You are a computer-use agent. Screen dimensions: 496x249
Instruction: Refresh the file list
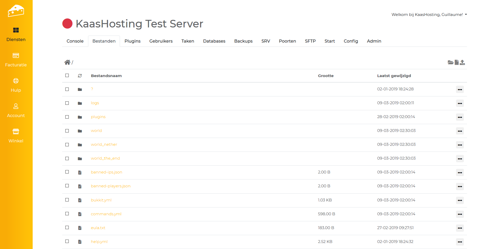click(80, 76)
